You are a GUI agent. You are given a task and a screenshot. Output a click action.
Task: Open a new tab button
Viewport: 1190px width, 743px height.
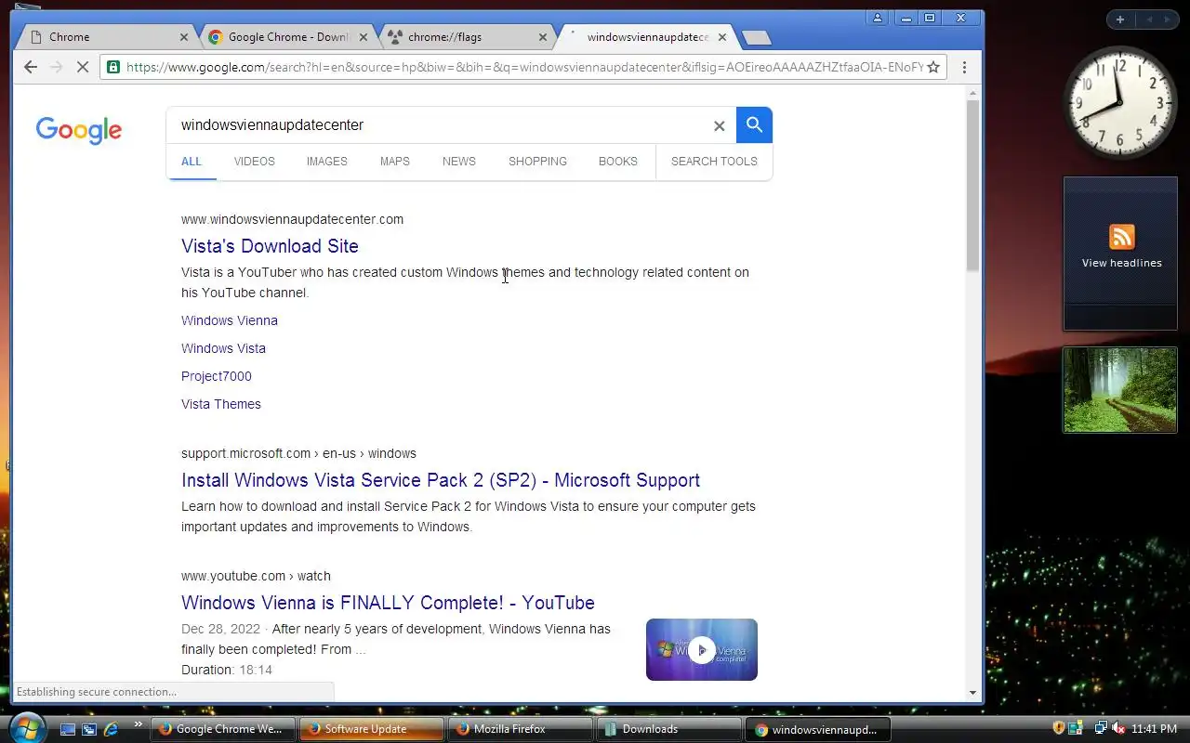[757, 37]
